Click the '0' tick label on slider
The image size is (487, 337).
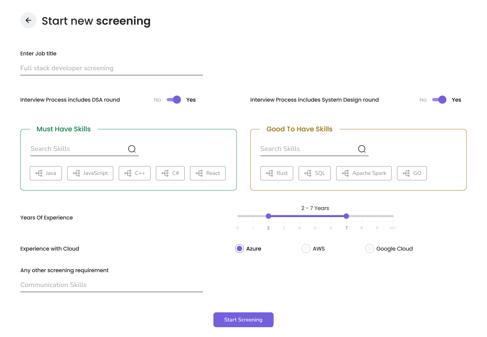click(237, 228)
